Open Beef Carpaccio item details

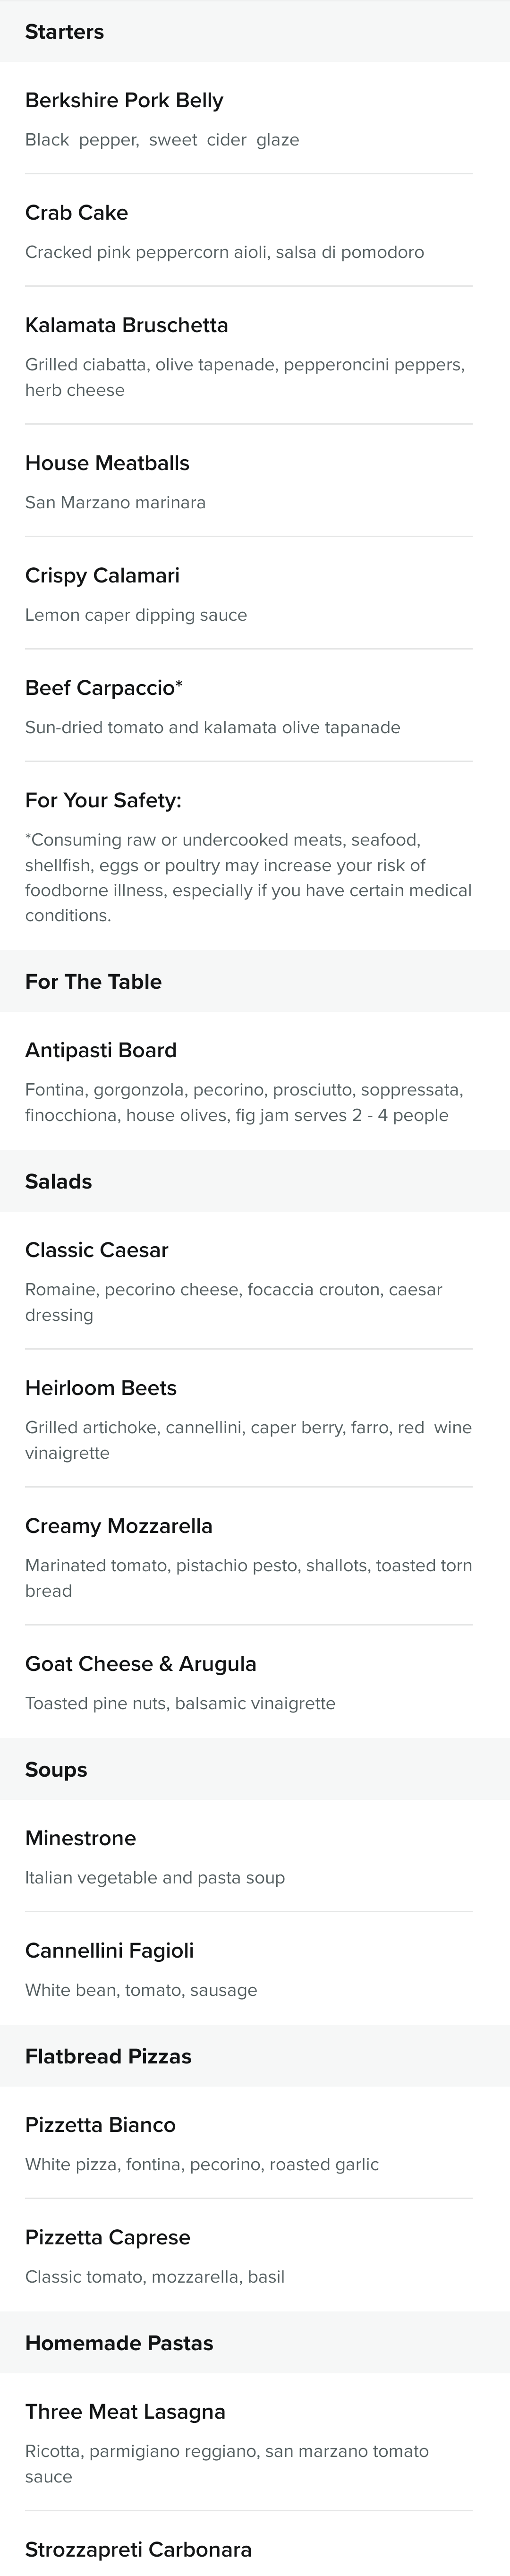point(255,705)
